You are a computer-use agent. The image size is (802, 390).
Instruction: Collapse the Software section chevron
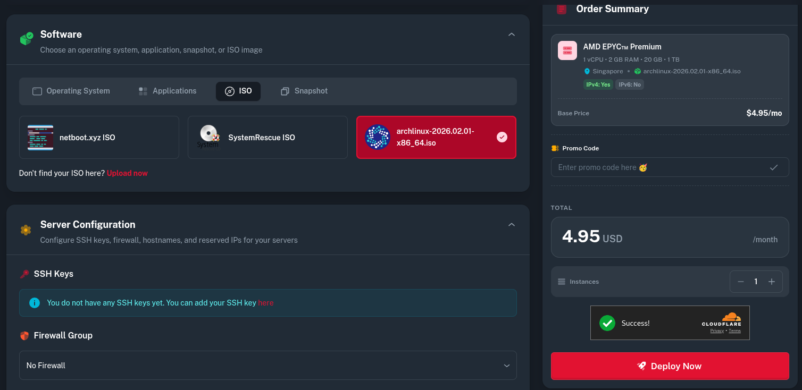coord(511,35)
